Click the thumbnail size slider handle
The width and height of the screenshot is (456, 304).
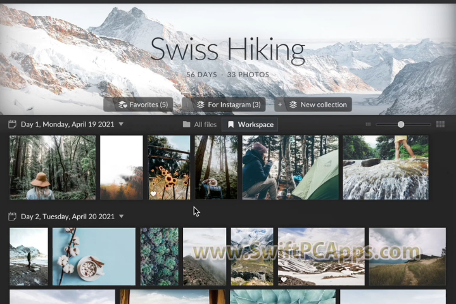pyautogui.click(x=401, y=125)
